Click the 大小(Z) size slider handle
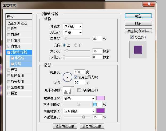166x131 pixels. [67, 51]
